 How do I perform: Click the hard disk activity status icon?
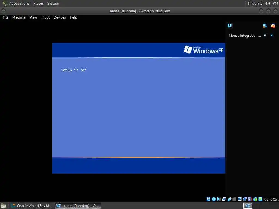point(208,199)
